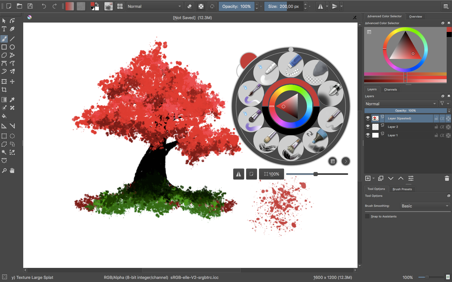Image resolution: width=452 pixels, height=282 pixels.
Task: Enable Snap to Assistants checkbox
Action: [x=367, y=217]
